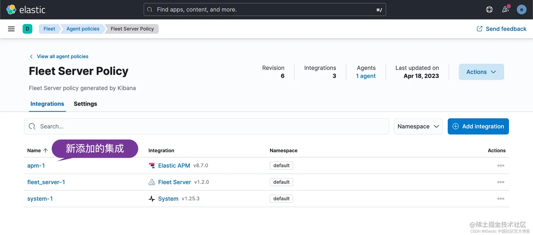Click the magnifier icon in the integrations search box
Image resolution: width=533 pixels, height=235 pixels.
[x=32, y=126]
